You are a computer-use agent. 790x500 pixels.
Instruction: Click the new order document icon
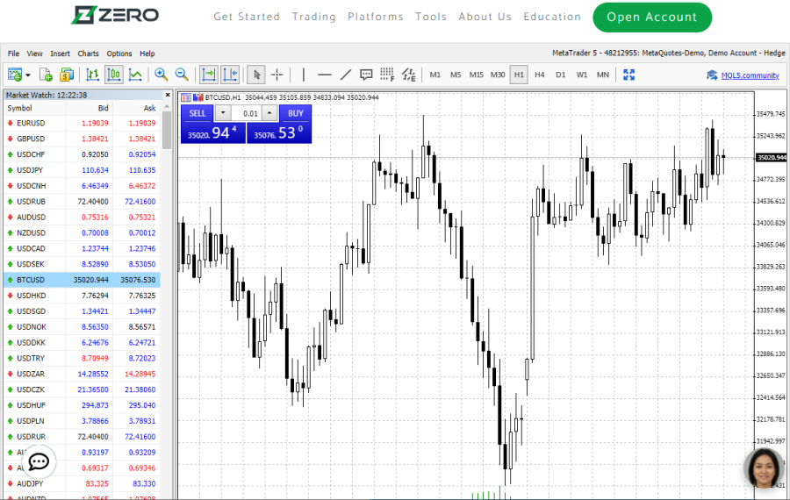pos(46,75)
